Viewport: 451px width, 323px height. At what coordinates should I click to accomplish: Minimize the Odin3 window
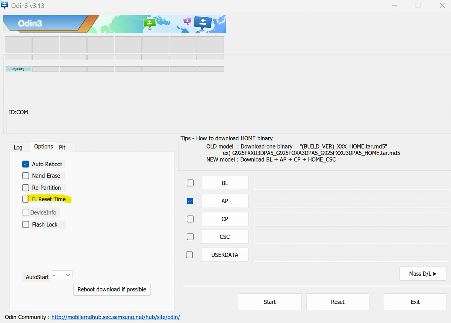click(394, 5)
